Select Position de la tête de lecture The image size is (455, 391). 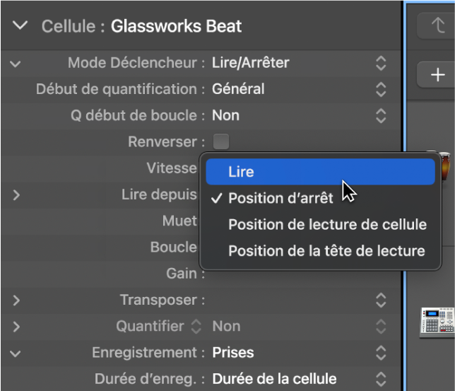point(326,251)
